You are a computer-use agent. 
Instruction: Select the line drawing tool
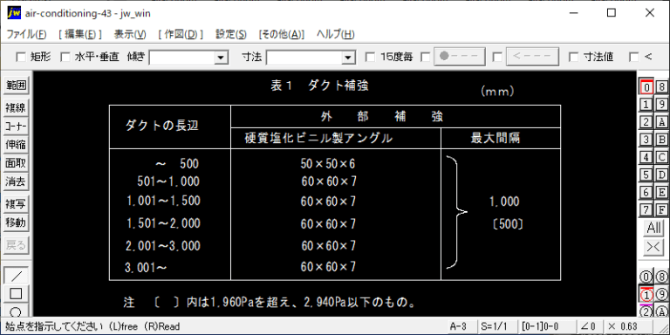click(x=16, y=276)
